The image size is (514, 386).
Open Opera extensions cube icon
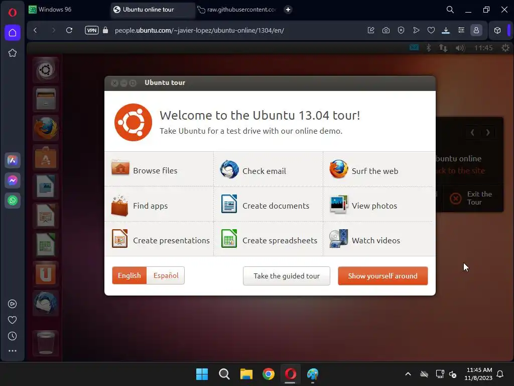point(497,30)
